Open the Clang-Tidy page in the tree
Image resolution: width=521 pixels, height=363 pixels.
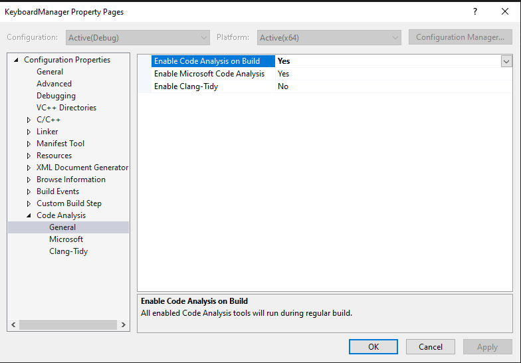pos(68,251)
